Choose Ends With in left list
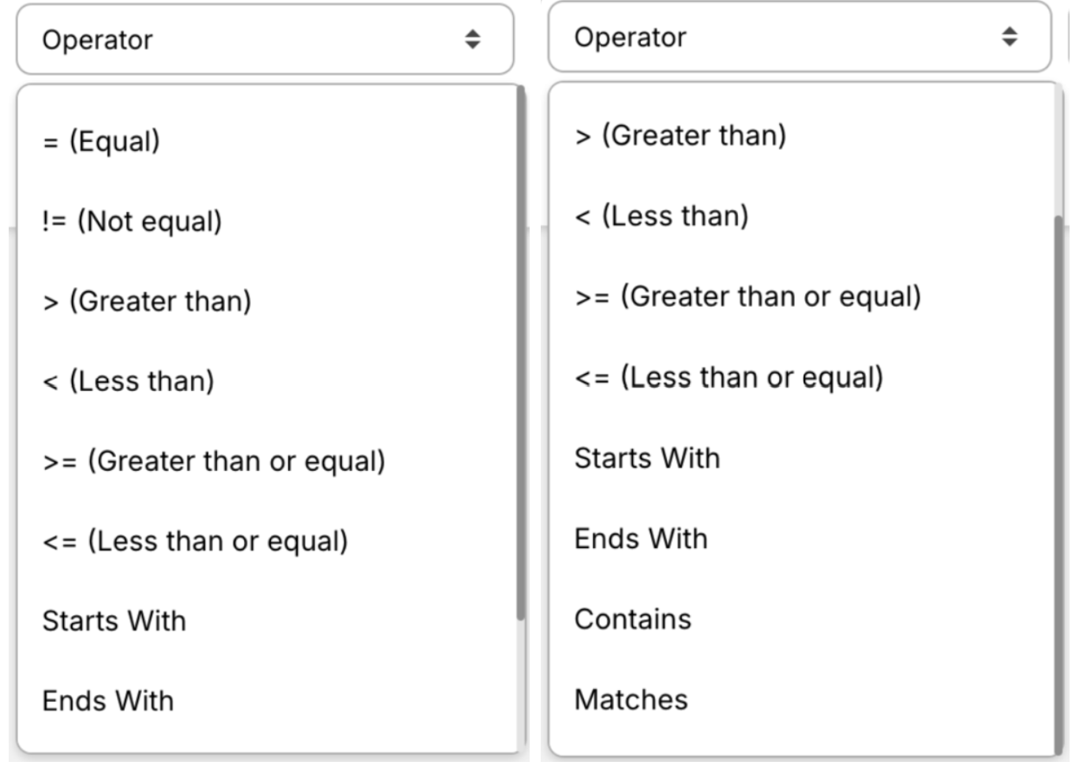The width and height of the screenshot is (1083, 769). point(108,701)
